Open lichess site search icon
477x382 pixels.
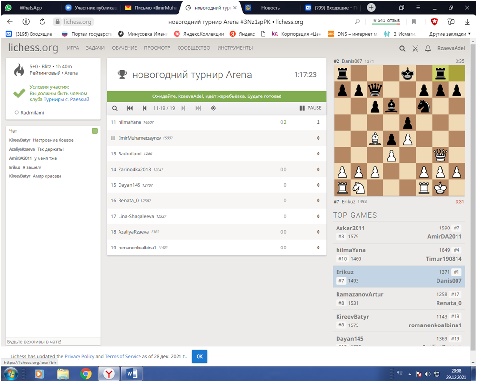pyautogui.click(x=402, y=48)
